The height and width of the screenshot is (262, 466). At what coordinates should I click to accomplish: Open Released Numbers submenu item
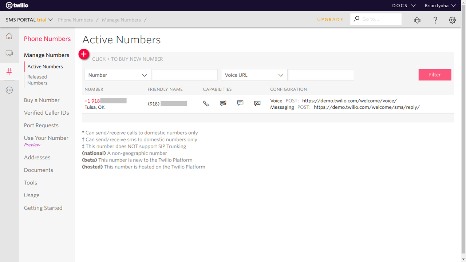tap(37, 80)
